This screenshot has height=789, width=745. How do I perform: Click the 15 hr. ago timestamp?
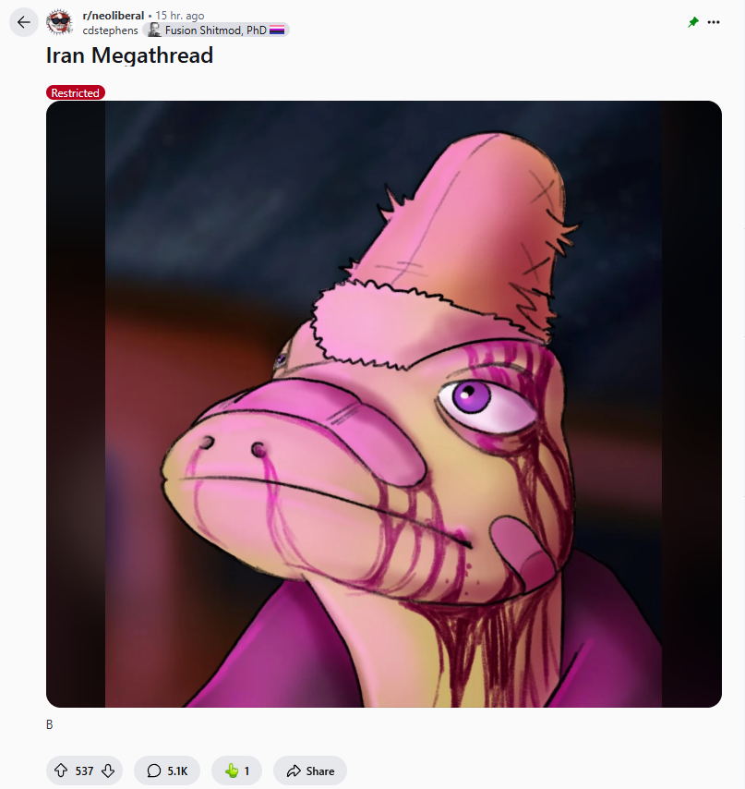180,16
